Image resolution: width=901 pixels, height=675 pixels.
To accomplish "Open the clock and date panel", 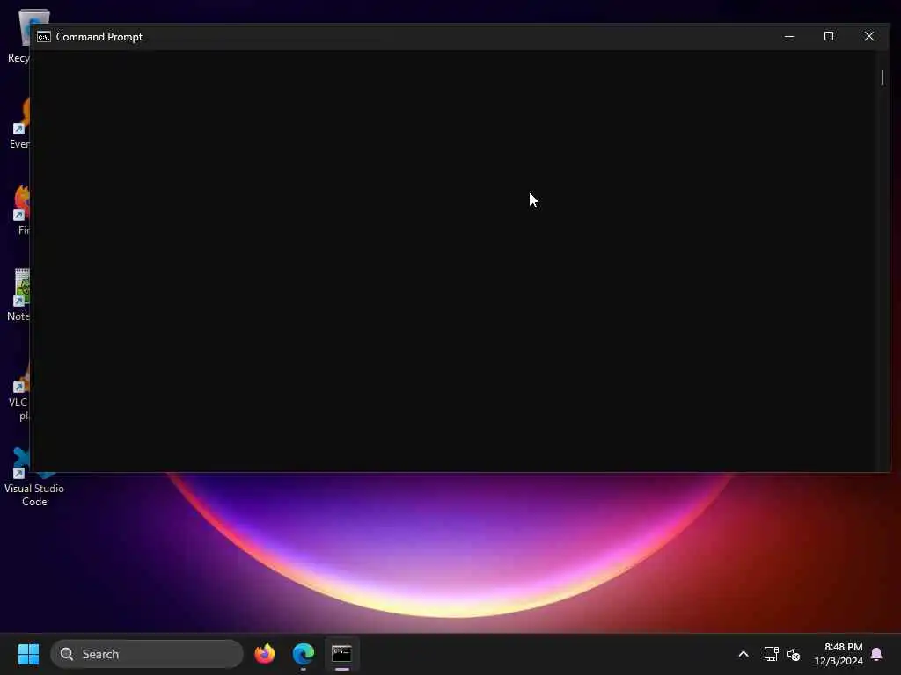I will tap(838, 654).
